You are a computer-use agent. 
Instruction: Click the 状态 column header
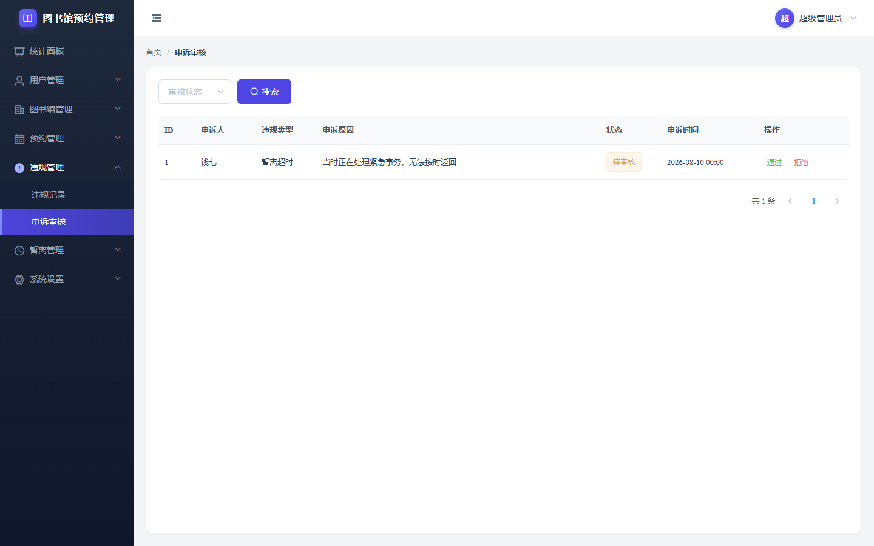tap(614, 130)
